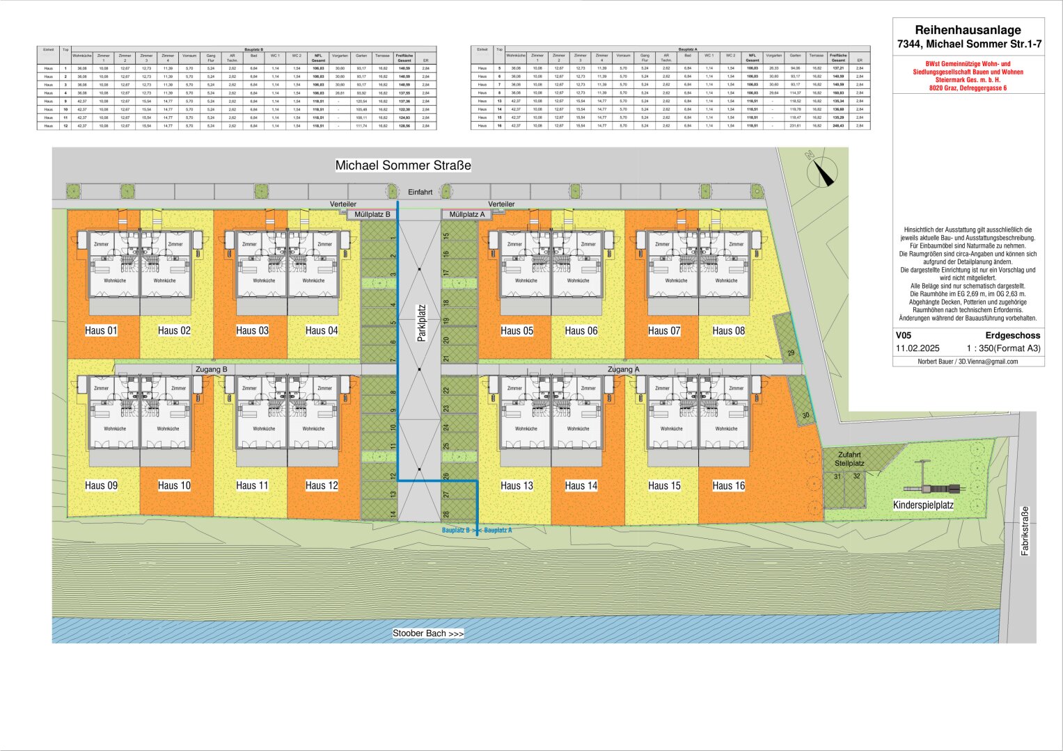Select the Haus 16 label

[x=728, y=485]
